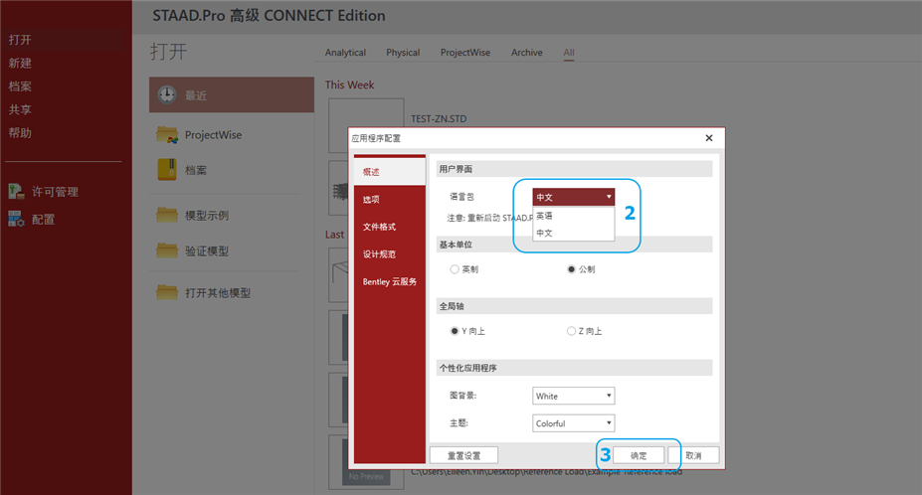Open the Bentley 云服务 section
This screenshot has height=495, width=922.
389,281
